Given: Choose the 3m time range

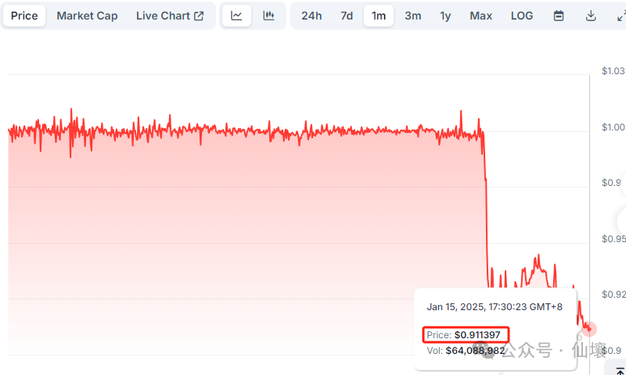Looking at the screenshot, I should (x=412, y=16).
